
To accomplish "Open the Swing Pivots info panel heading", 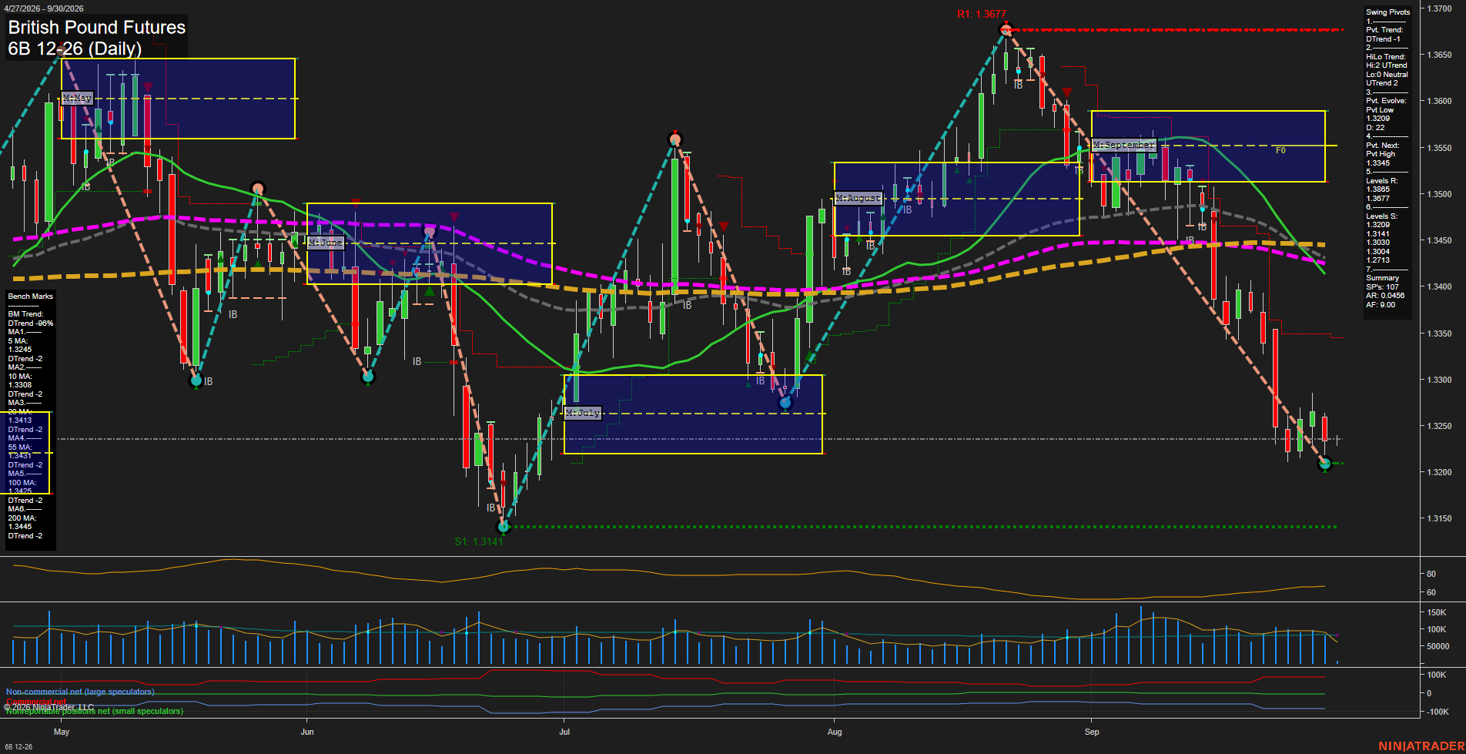I will click(1387, 12).
